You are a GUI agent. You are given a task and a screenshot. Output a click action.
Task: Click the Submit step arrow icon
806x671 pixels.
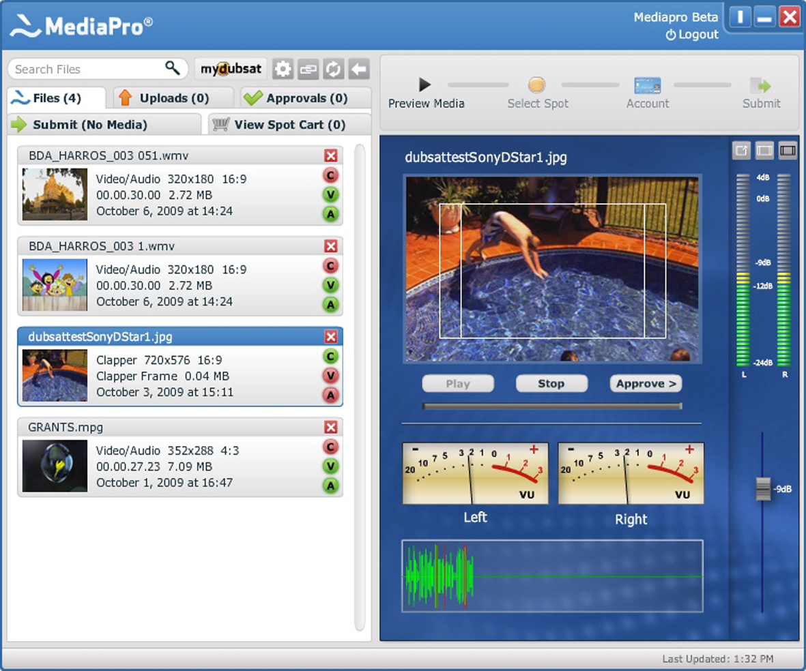coord(760,85)
